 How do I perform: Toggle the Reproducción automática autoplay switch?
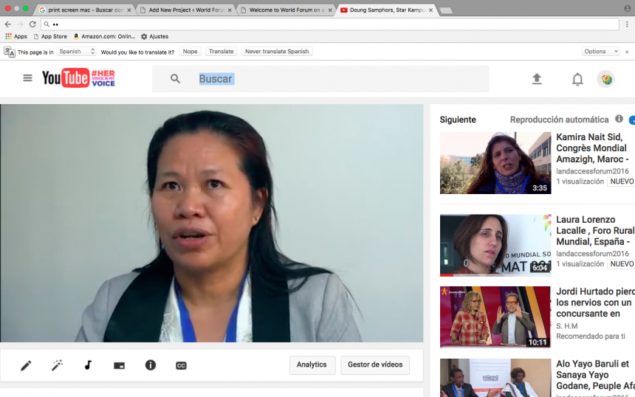(x=631, y=120)
